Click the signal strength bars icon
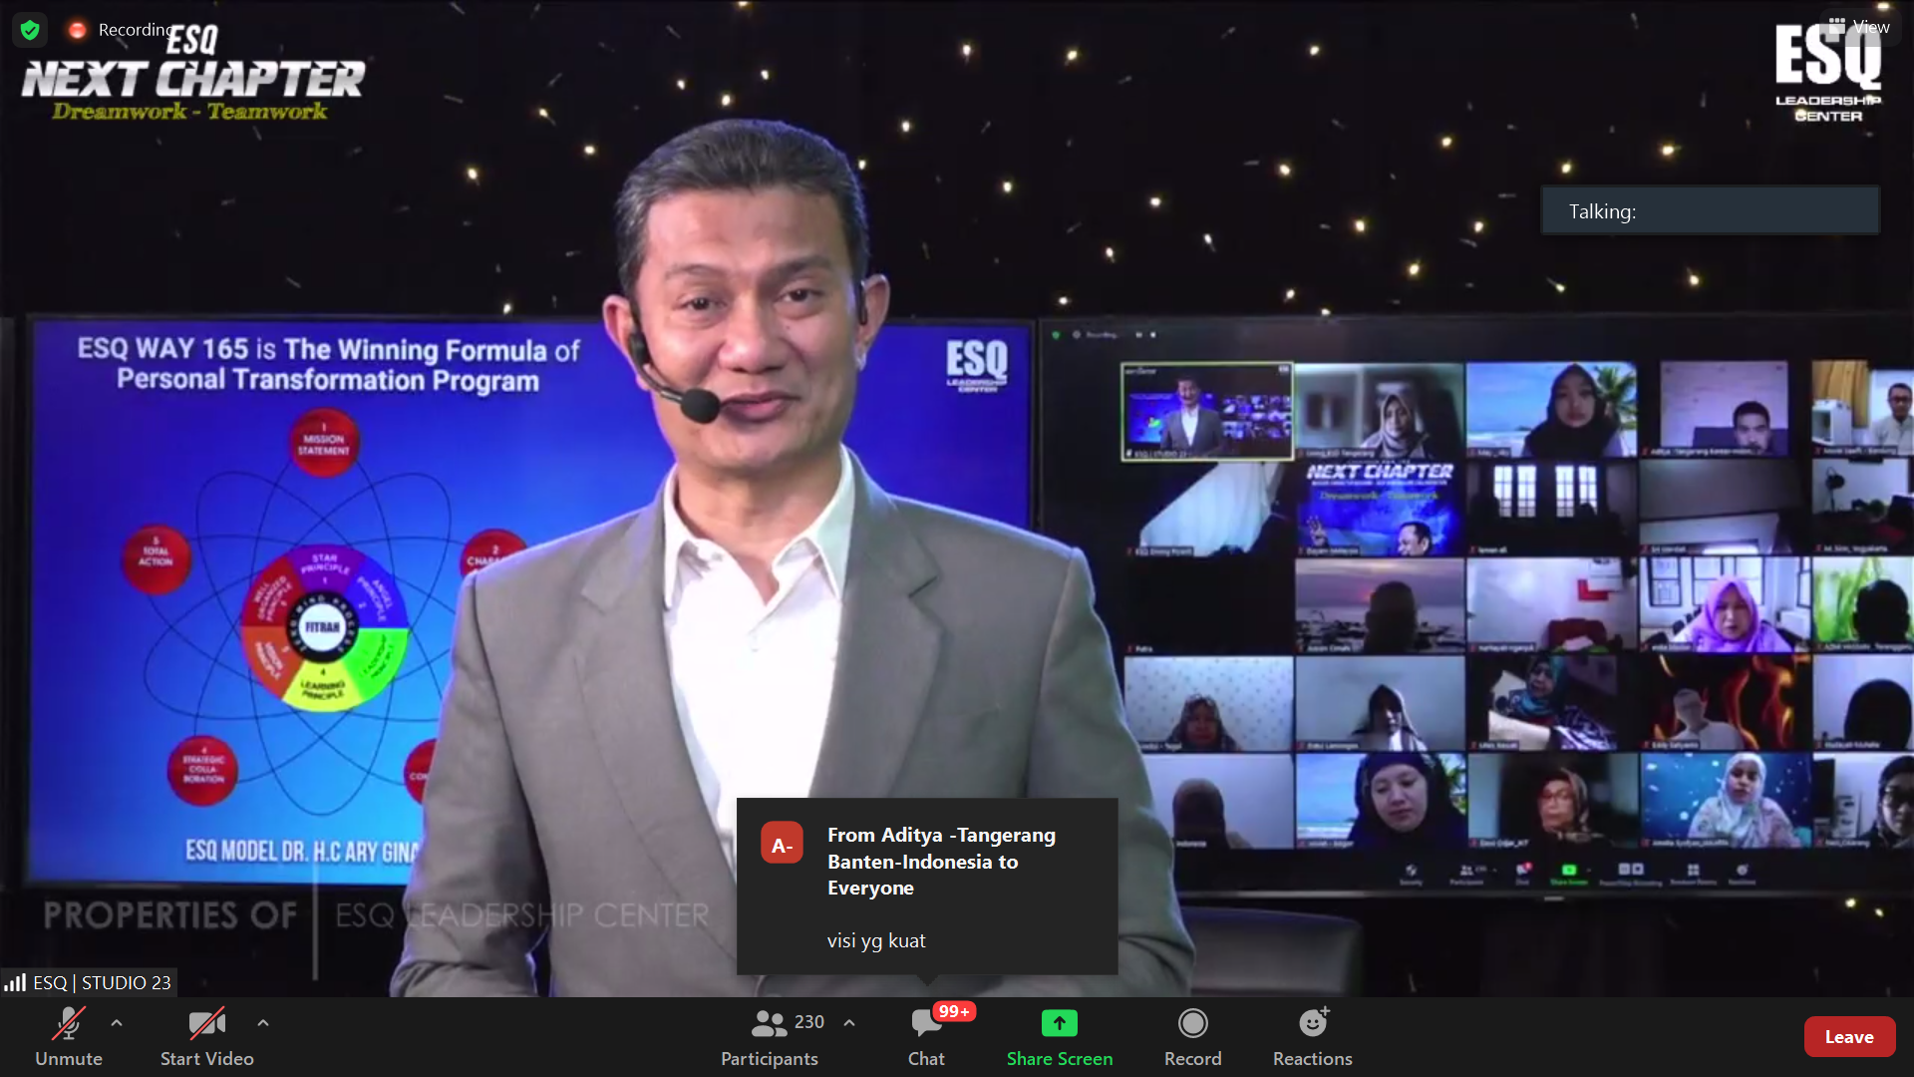The image size is (1914, 1077). click(x=15, y=983)
